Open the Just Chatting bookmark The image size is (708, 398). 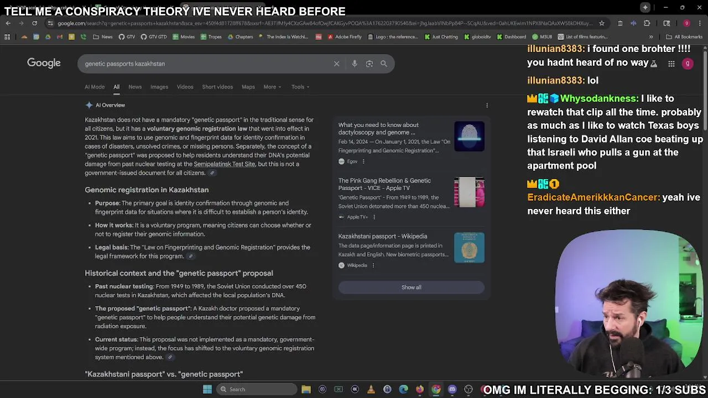click(x=441, y=37)
